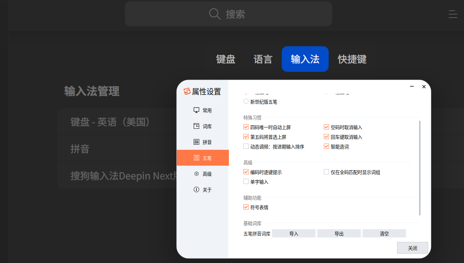The width and height of the screenshot is (464, 263).
Task: Select the 五笔 sidebar icon
Action: (196, 158)
